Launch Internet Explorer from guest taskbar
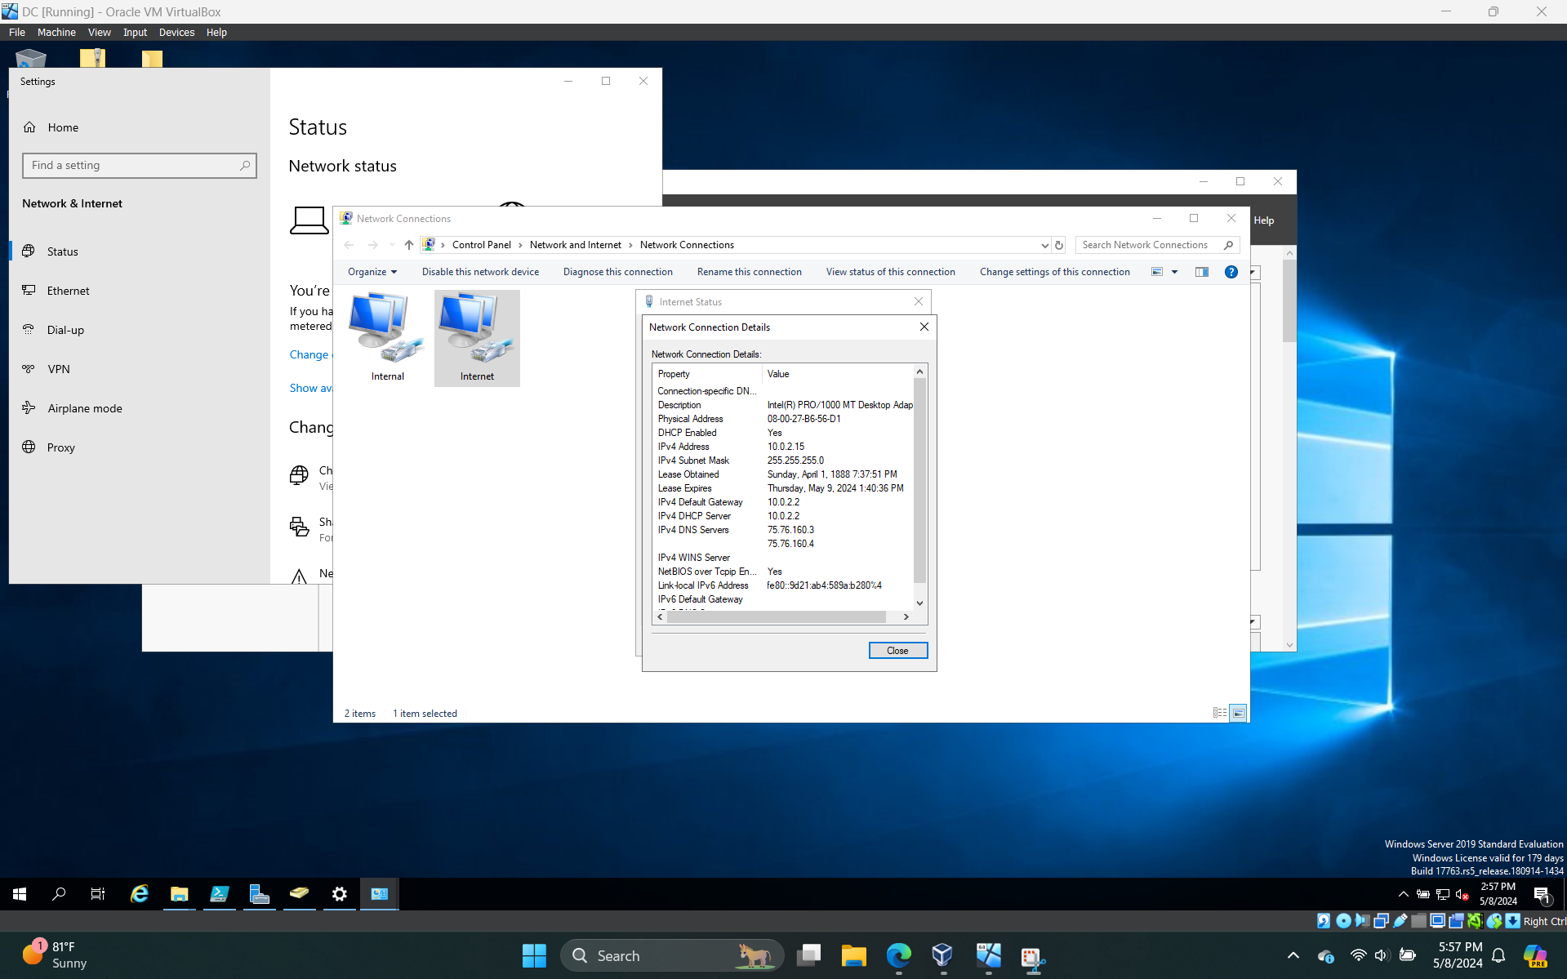The image size is (1567, 979). [140, 894]
